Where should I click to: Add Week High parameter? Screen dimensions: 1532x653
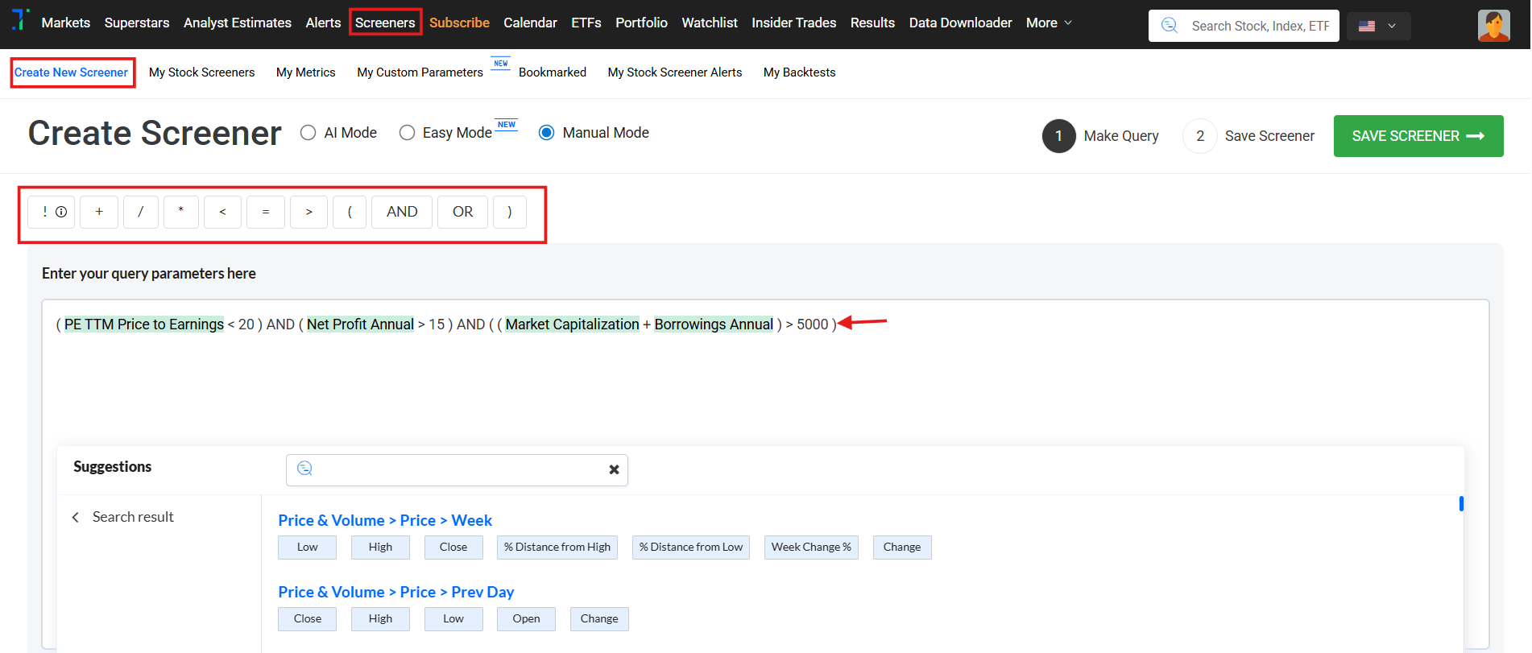(380, 548)
